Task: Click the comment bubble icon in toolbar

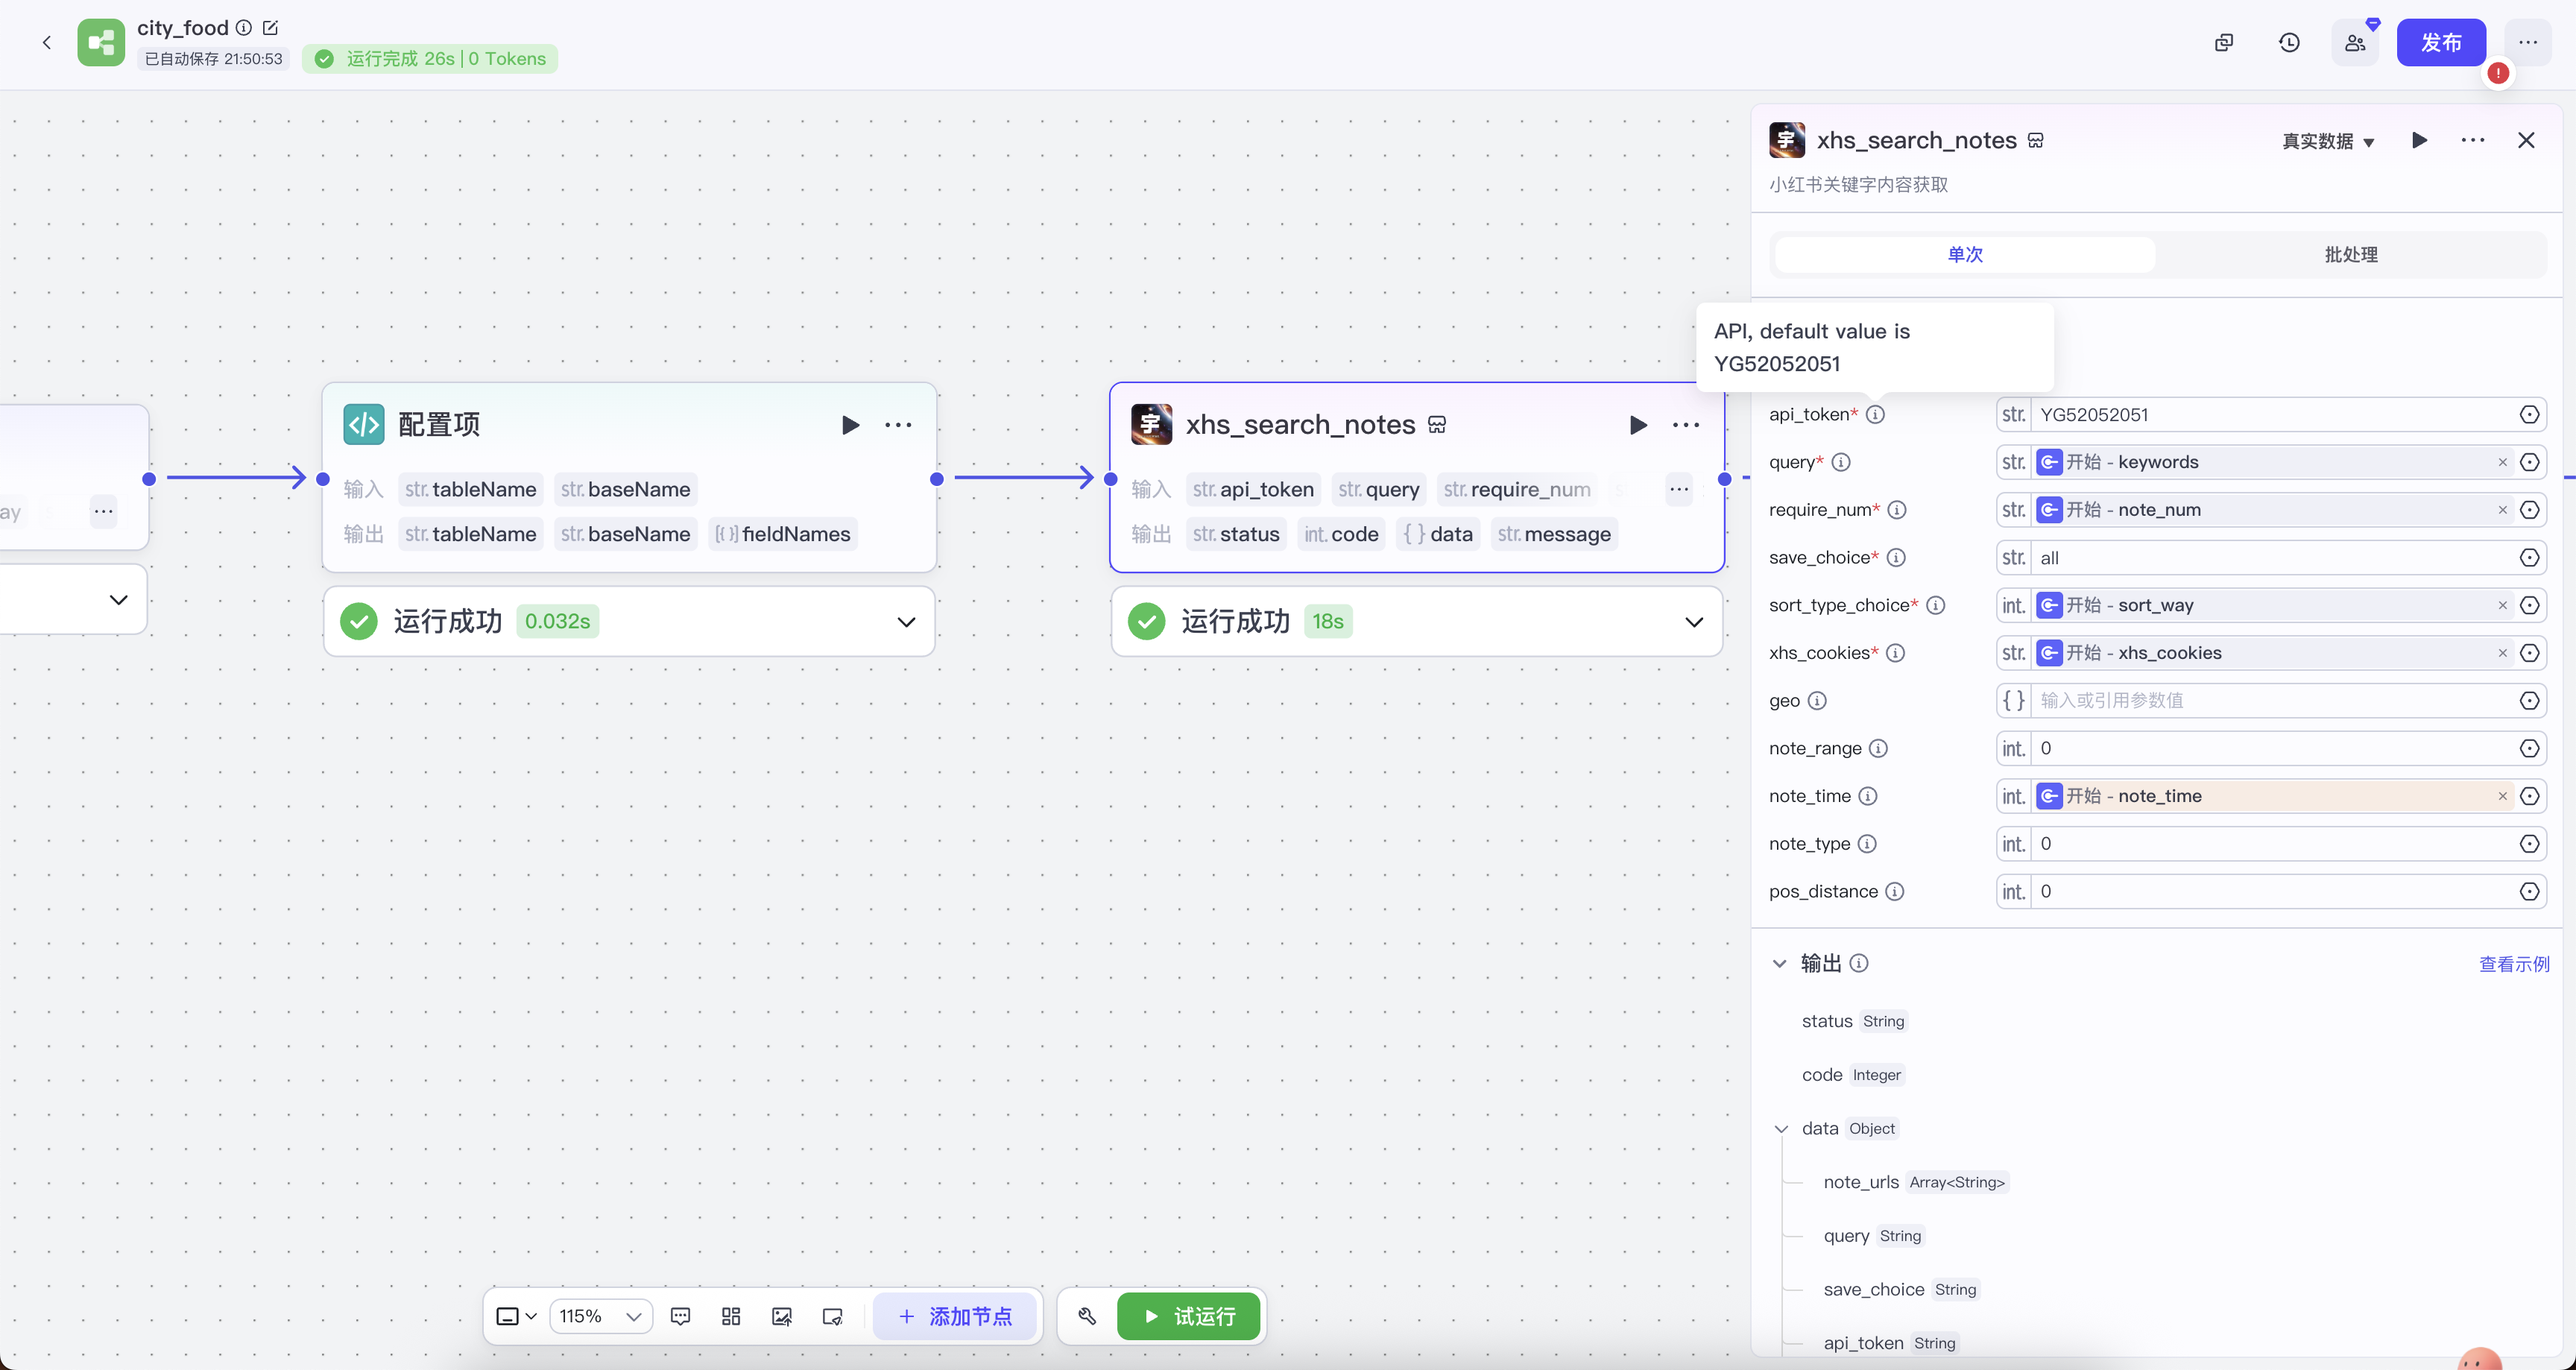Action: click(681, 1316)
